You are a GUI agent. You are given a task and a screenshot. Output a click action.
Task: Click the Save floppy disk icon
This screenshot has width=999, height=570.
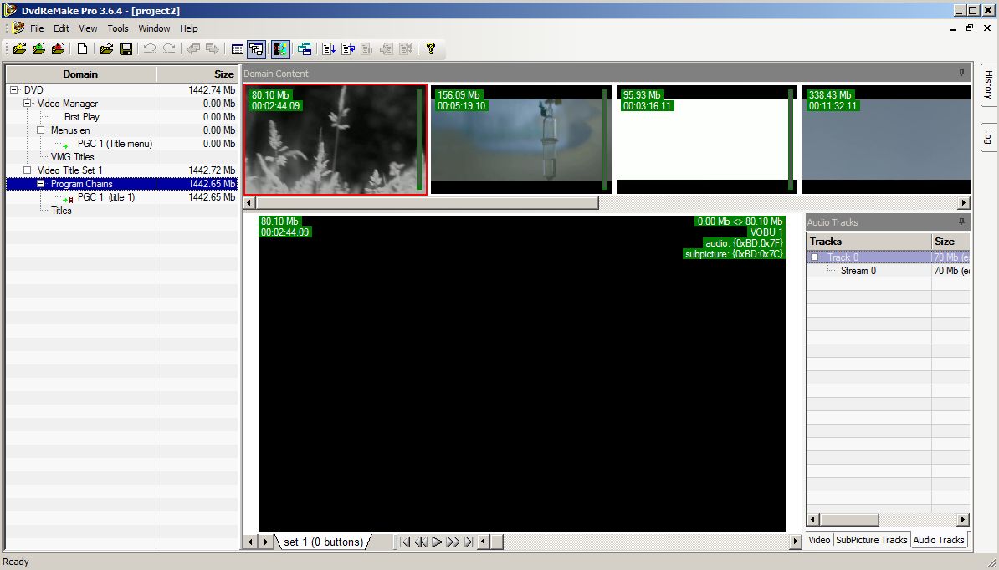[126, 49]
